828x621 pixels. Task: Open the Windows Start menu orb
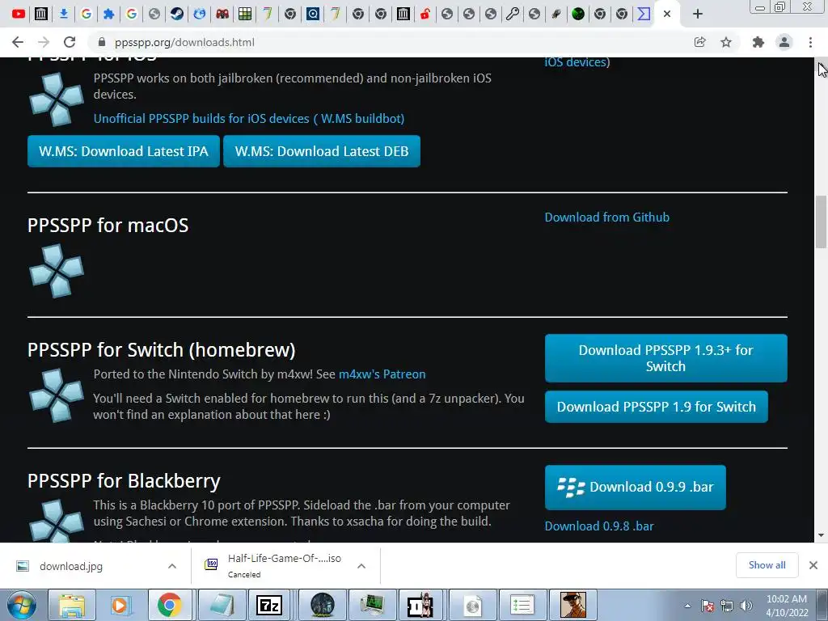click(x=21, y=605)
